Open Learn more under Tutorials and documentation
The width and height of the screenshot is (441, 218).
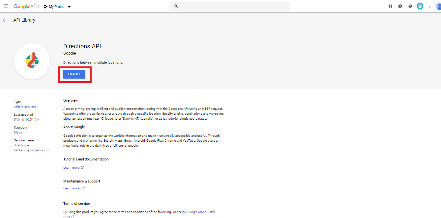(x=72, y=168)
